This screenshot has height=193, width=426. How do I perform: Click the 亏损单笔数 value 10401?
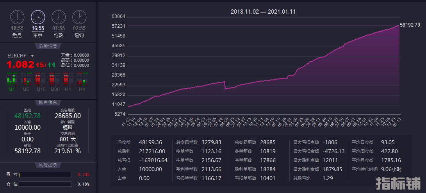coord(268,178)
